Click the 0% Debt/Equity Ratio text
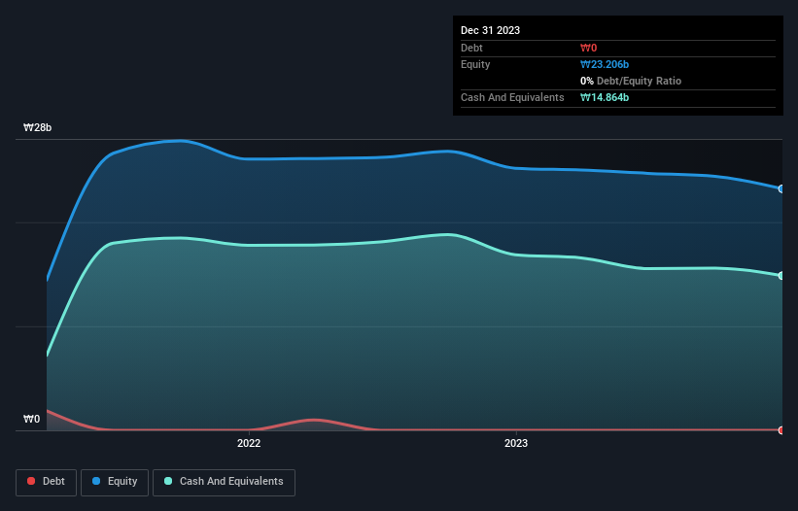Viewport: 798px width, 511px height. (631, 81)
